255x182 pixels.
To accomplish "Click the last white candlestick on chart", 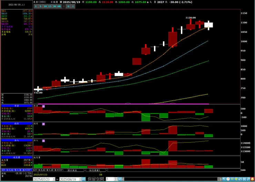I will pyautogui.click(x=208, y=25).
